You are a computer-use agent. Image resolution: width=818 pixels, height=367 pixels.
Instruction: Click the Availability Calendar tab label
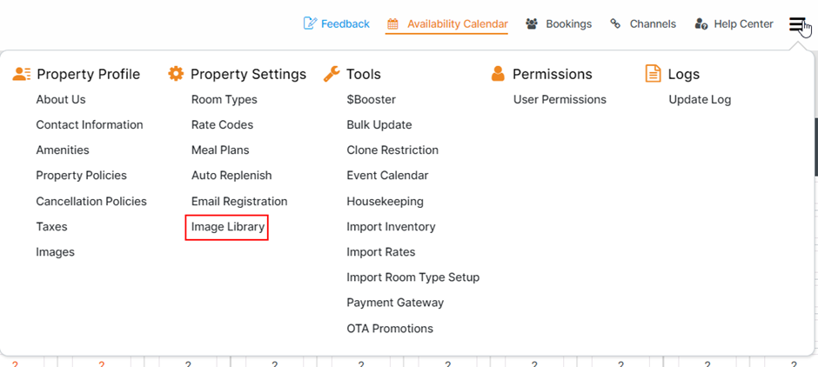coord(457,23)
